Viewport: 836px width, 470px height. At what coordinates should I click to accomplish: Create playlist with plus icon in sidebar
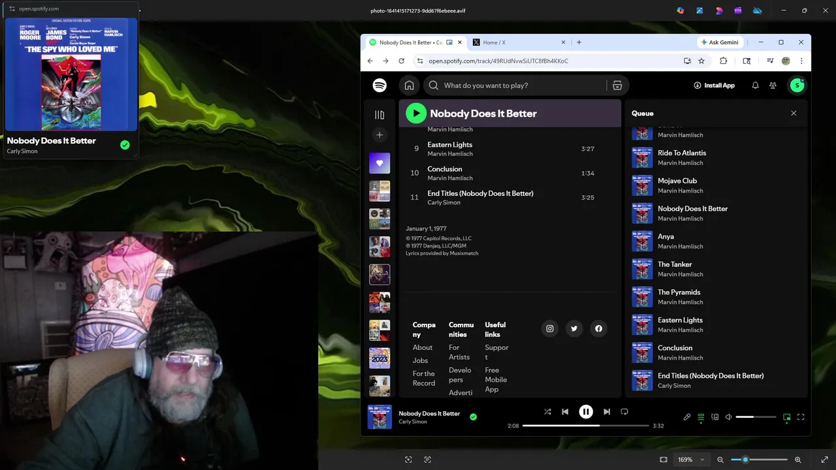click(379, 135)
